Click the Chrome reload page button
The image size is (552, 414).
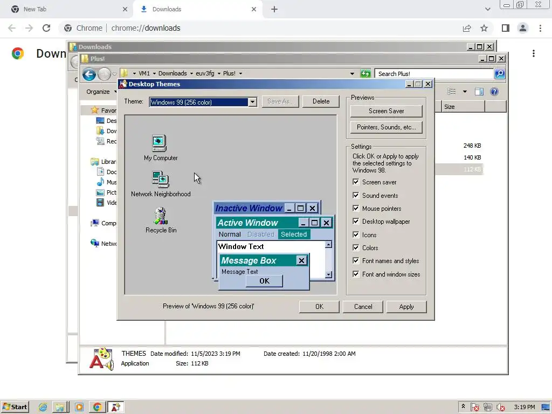46,28
